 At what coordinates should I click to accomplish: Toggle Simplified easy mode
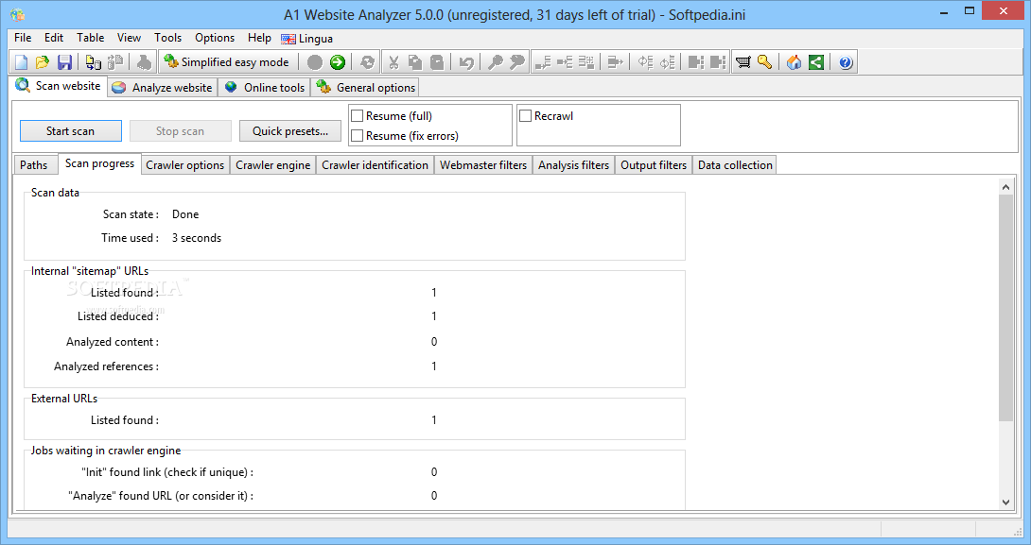pyautogui.click(x=227, y=62)
